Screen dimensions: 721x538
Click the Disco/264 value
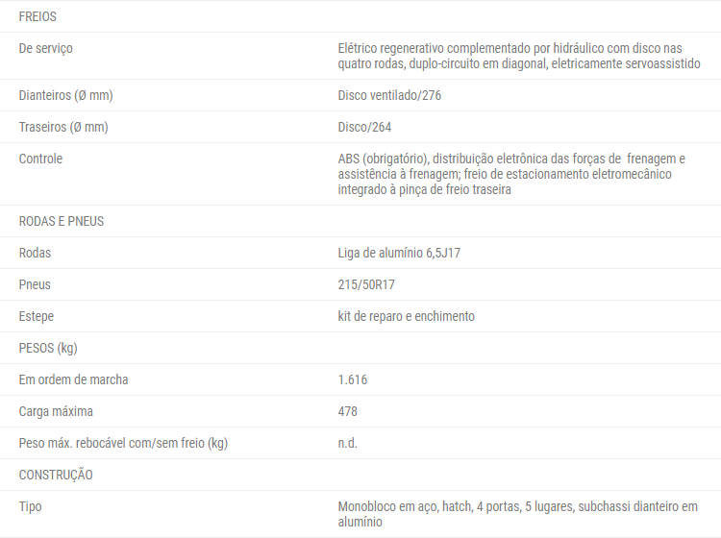pyautogui.click(x=364, y=127)
